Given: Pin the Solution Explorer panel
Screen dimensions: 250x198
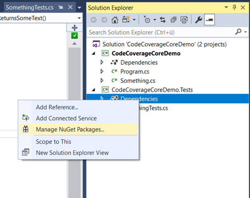Looking at the screenshot, I should click(x=234, y=7).
